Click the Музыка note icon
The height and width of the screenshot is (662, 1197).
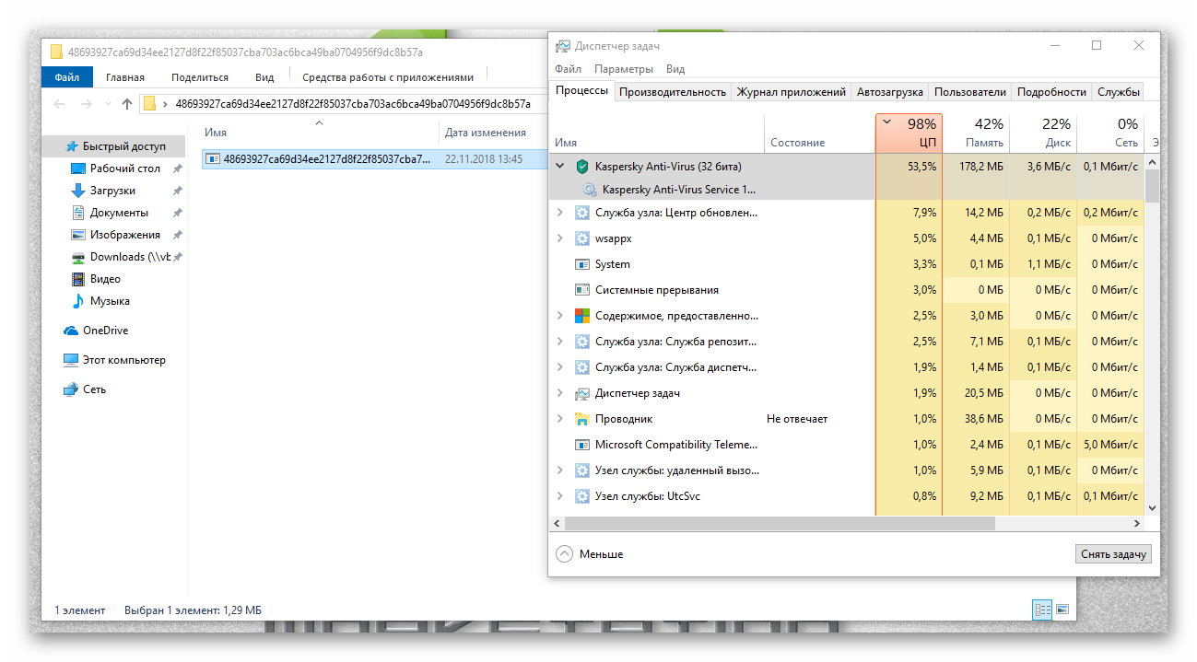tap(78, 301)
